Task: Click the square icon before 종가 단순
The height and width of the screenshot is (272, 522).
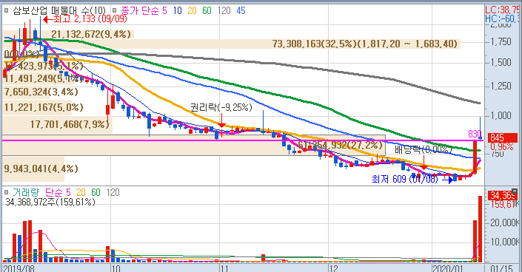Action: pyautogui.click(x=114, y=10)
